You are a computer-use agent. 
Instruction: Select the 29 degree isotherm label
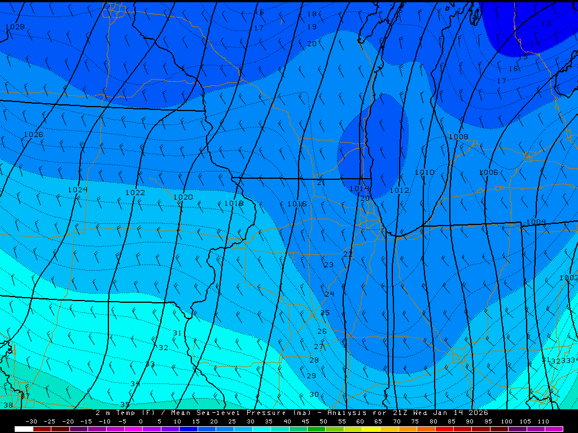point(312,375)
